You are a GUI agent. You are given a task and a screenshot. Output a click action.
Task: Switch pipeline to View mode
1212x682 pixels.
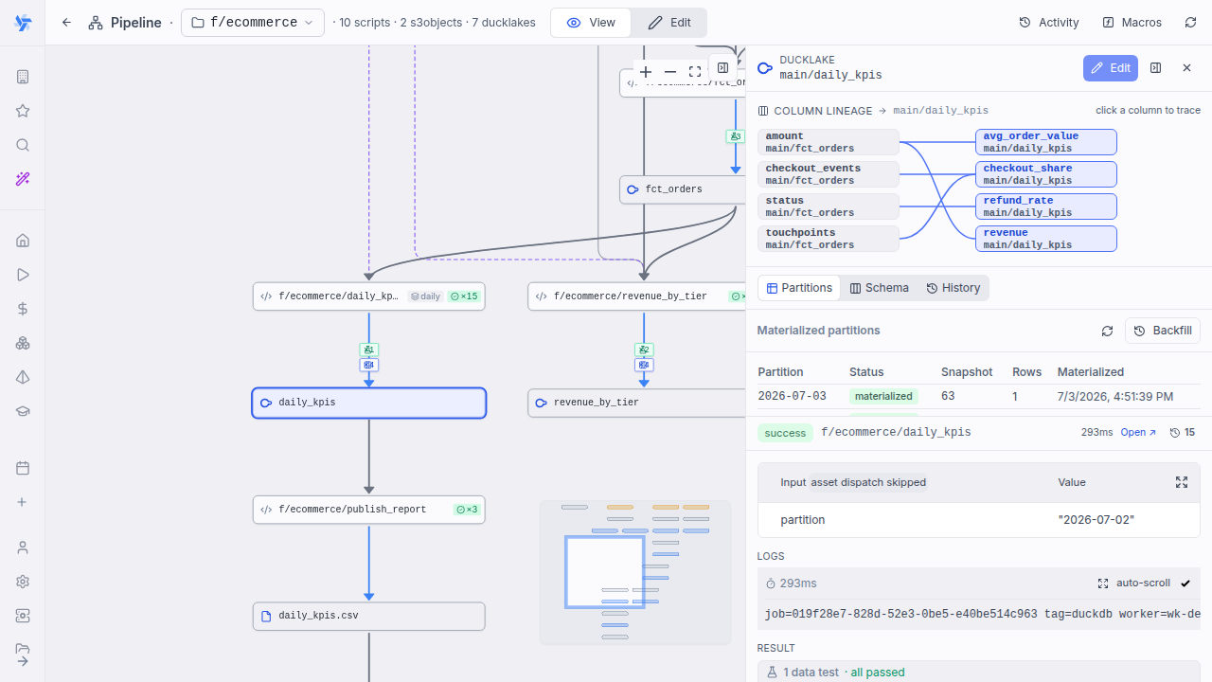591,23
